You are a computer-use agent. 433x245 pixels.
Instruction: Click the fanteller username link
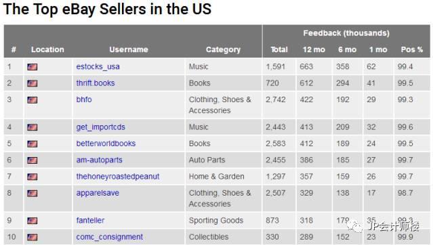pyautogui.click(x=90, y=221)
